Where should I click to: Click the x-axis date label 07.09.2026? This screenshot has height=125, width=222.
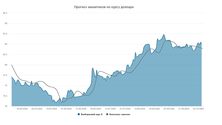pyautogui.click(x=169, y=109)
